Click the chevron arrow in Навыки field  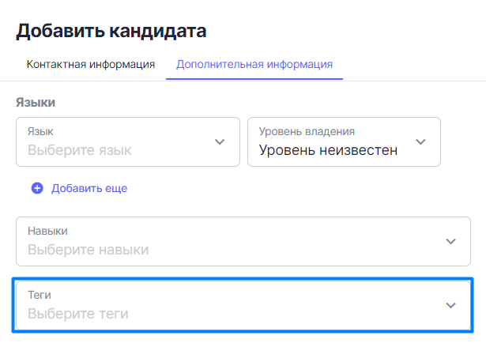pos(450,241)
